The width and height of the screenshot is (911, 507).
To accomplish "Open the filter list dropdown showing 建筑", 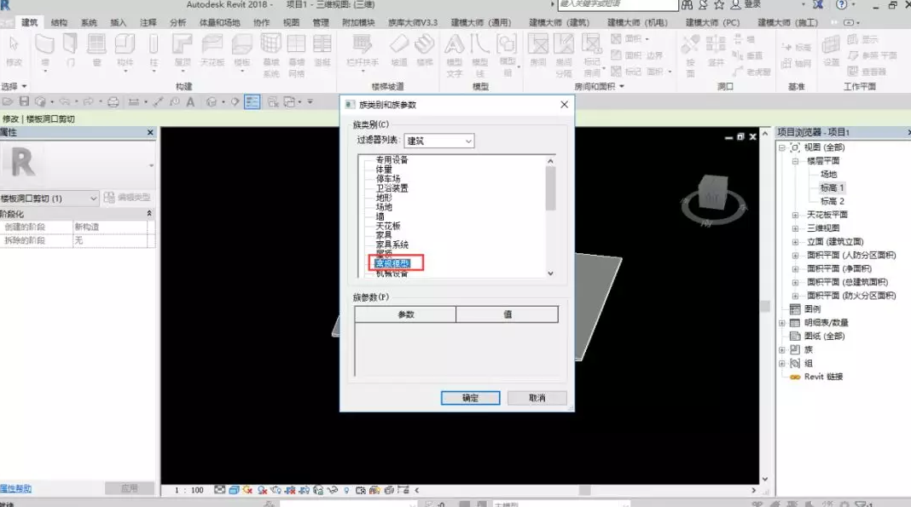I will pos(438,141).
